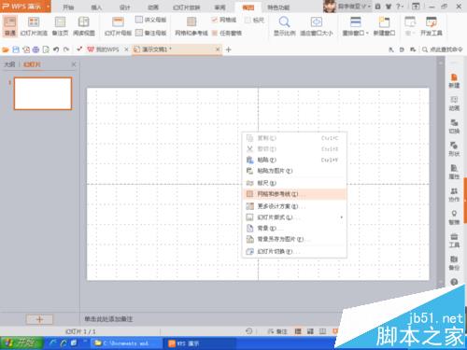Choose Paste as Picture (粘贴为图片) in context menu
The width and height of the screenshot is (467, 350).
pyautogui.click(x=295, y=171)
